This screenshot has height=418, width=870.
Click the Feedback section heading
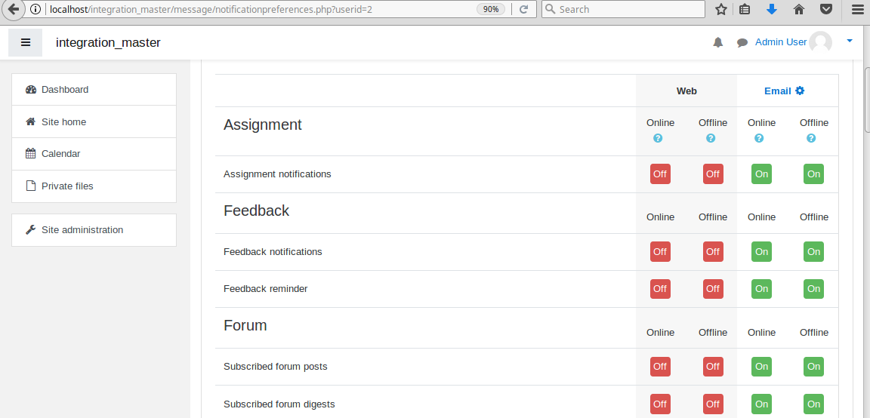256,211
